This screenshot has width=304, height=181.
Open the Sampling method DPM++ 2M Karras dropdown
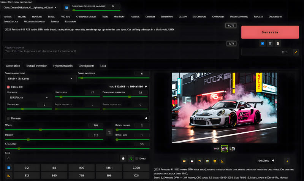coord(40,79)
